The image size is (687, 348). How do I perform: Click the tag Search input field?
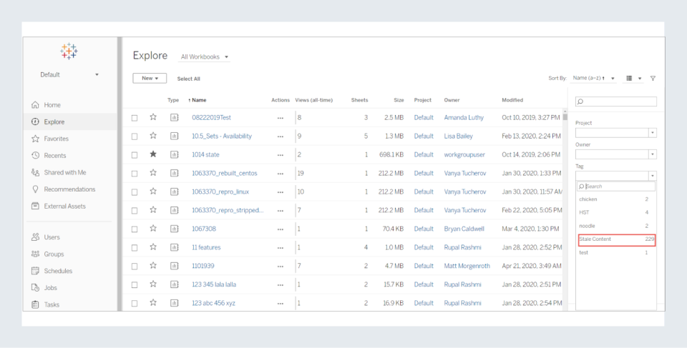pyautogui.click(x=620, y=187)
